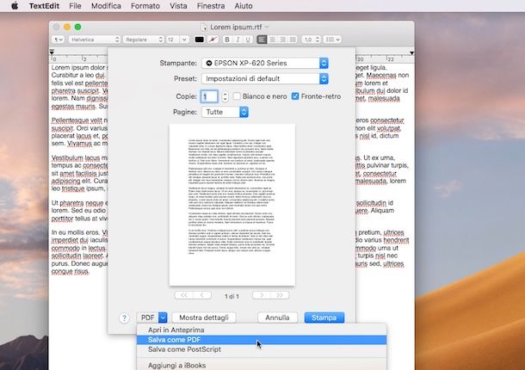Open the paragraph styles dropdown in toolbar
The width and height of the screenshot is (525, 370).
coord(58,40)
